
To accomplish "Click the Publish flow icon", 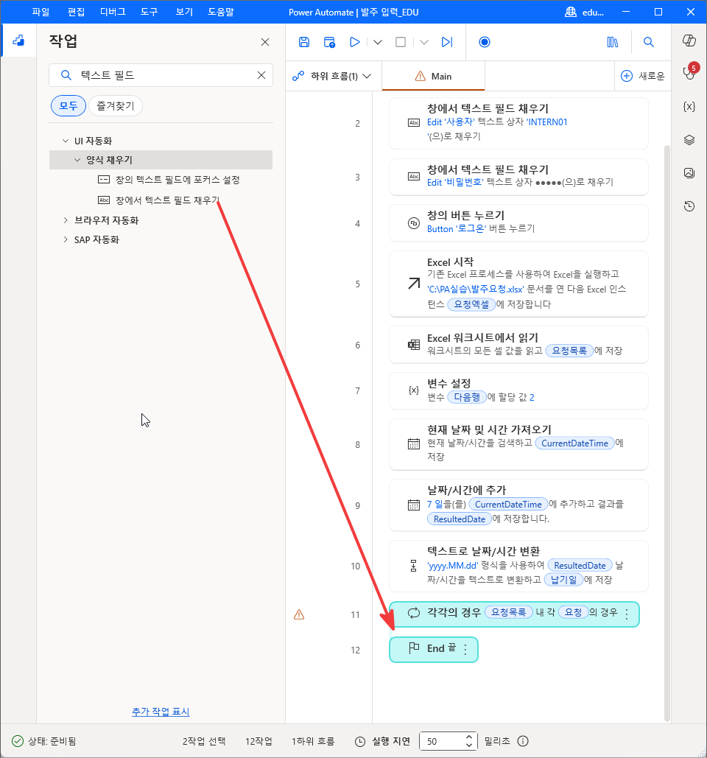I will tap(329, 42).
